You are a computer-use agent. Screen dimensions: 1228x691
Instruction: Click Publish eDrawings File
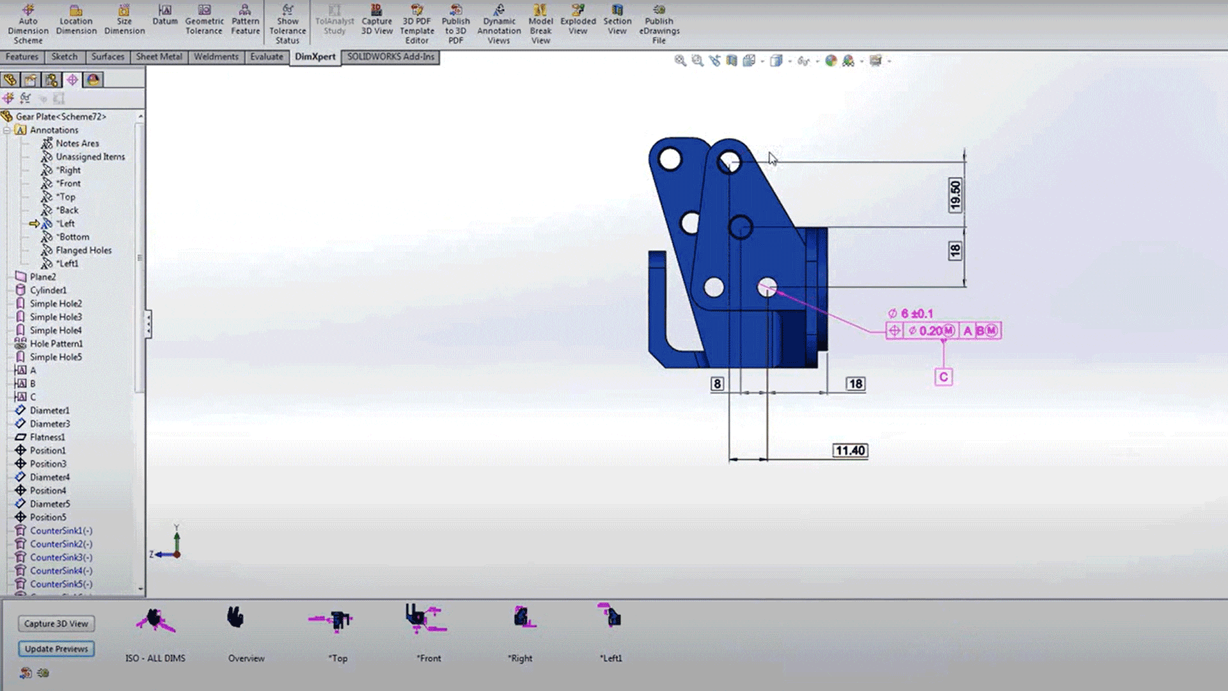[659, 22]
